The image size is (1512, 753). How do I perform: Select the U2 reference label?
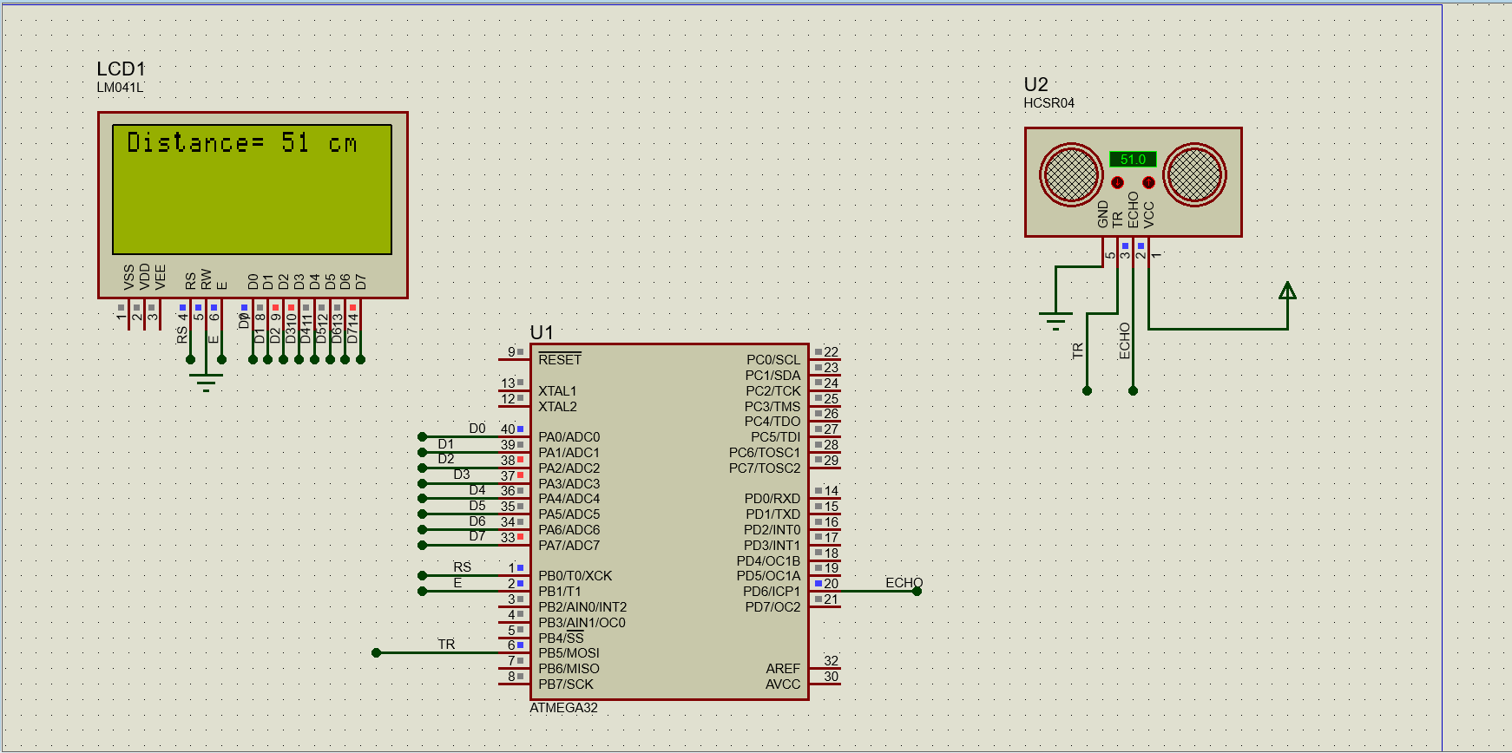(x=1036, y=84)
